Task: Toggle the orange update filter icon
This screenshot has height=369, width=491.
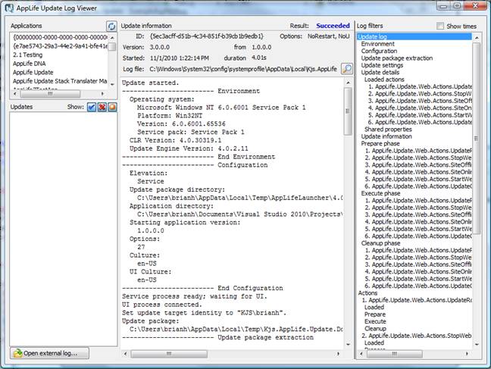Action: pos(112,107)
